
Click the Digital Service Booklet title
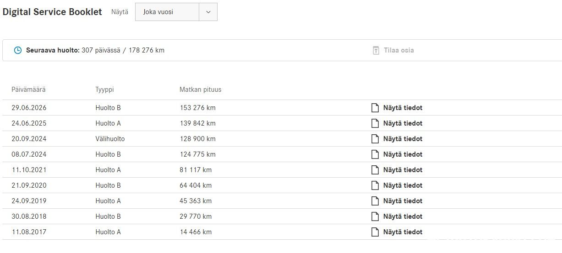52,12
